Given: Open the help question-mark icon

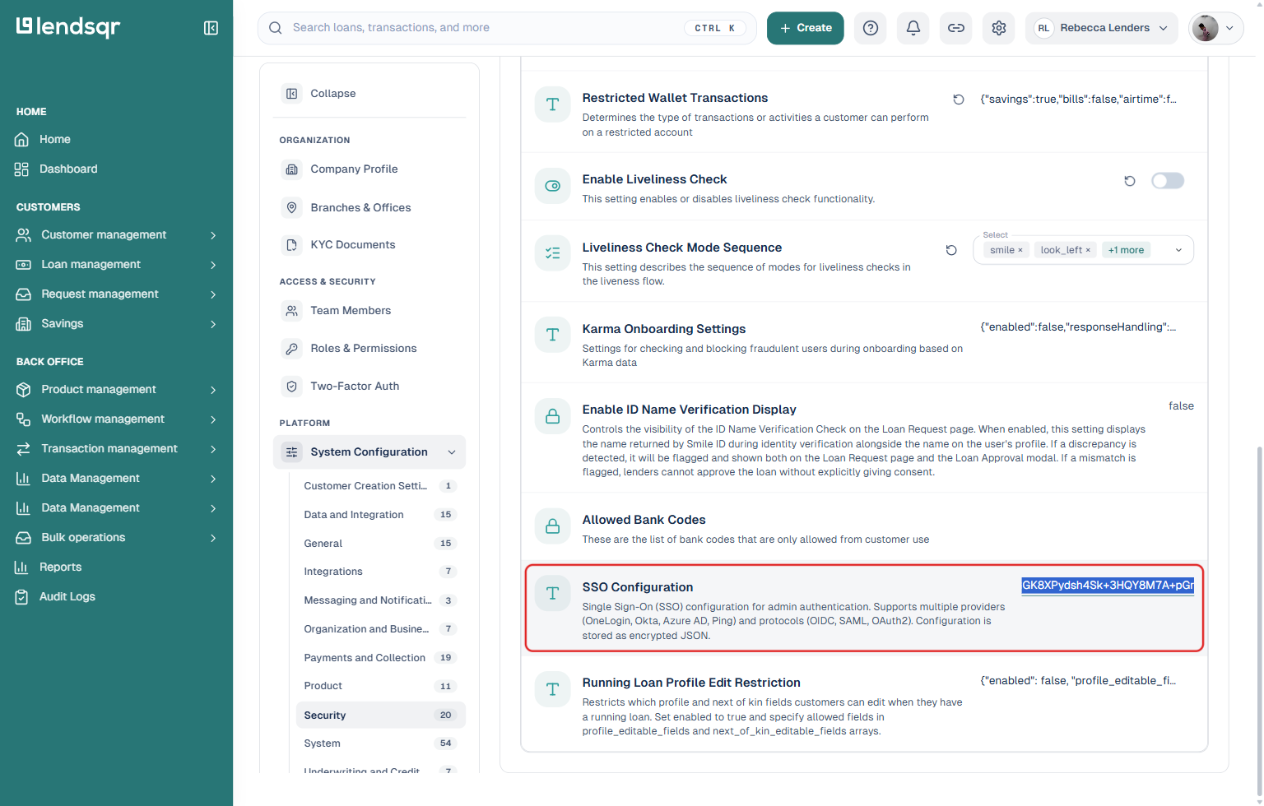Looking at the screenshot, I should (871, 28).
